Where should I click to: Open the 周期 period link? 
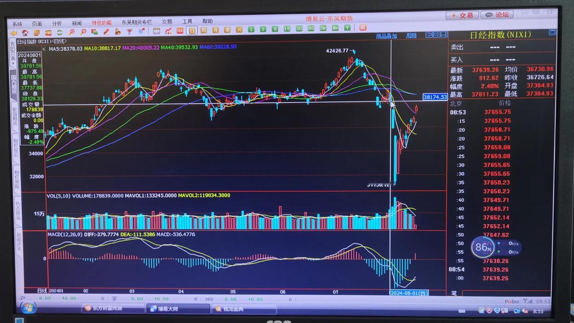point(411,35)
